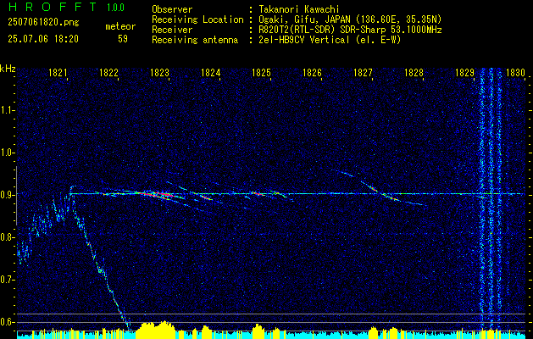
Task: Click the 0.6 kHz axis label
Action: 8,322
